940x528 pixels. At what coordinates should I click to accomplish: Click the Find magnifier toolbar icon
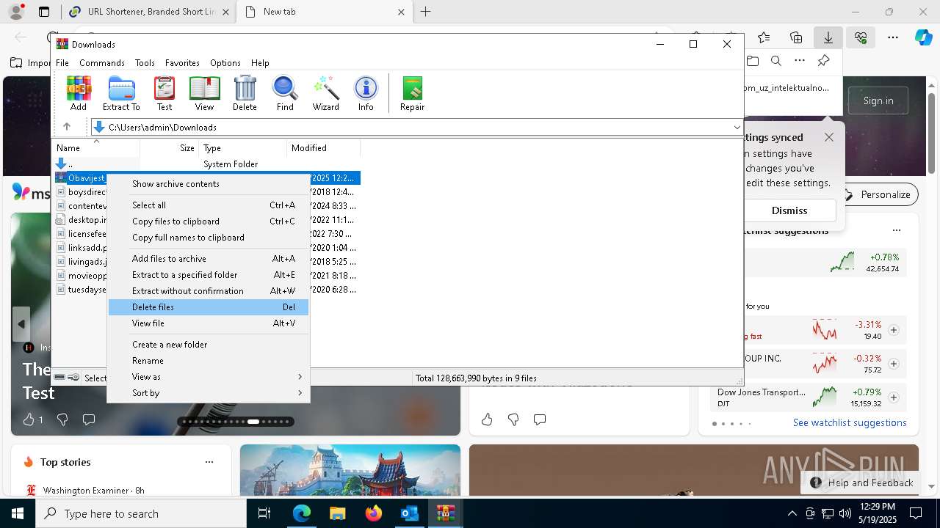point(285,93)
